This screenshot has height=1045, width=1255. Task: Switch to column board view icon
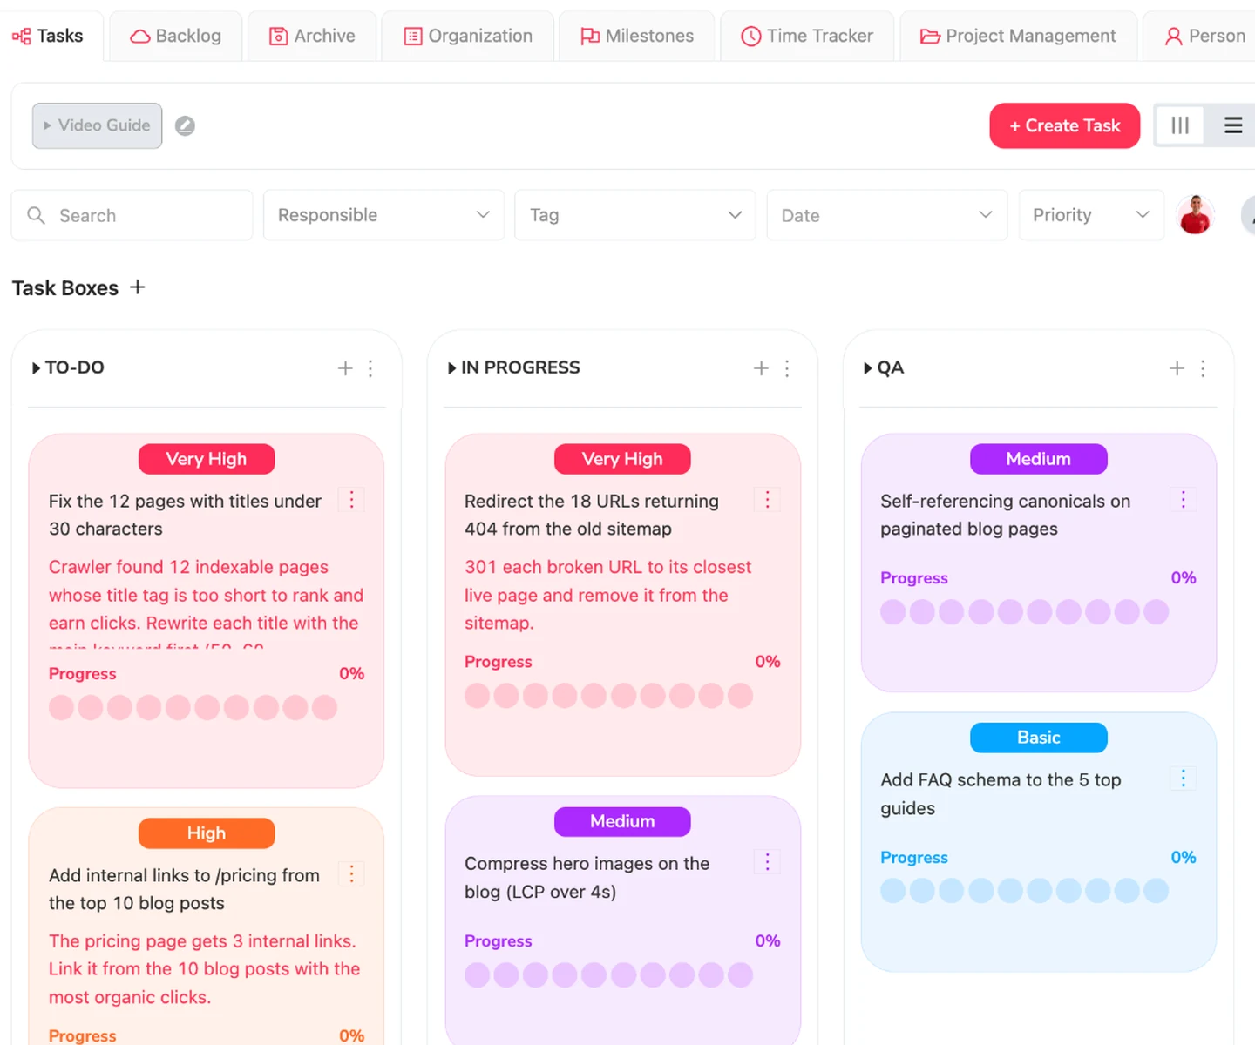click(1180, 125)
